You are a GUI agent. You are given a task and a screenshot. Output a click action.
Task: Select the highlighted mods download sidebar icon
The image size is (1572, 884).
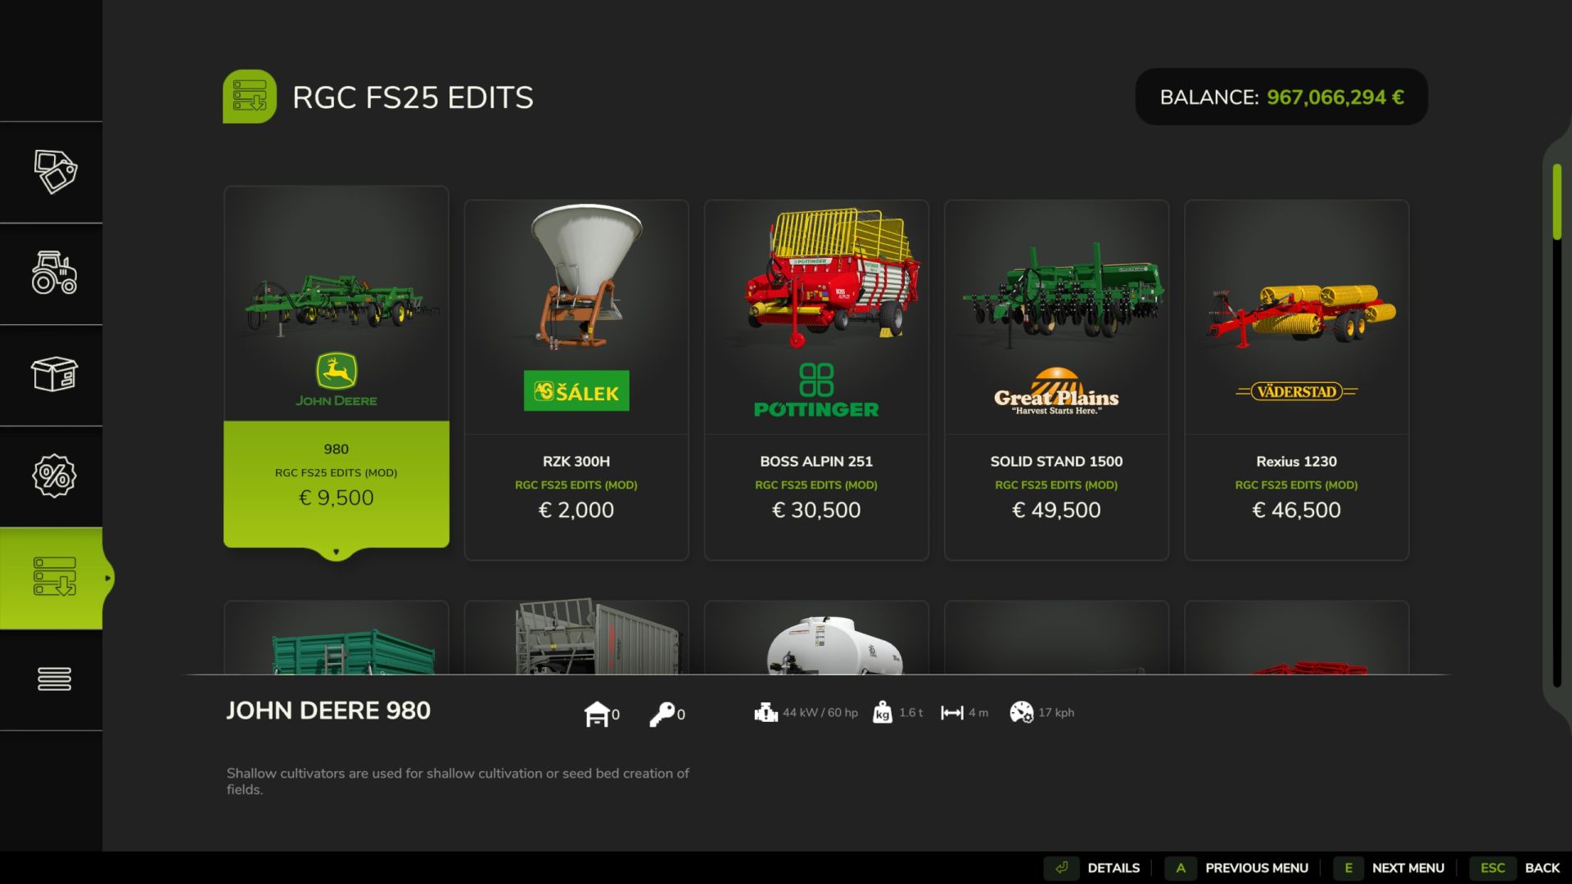point(55,577)
